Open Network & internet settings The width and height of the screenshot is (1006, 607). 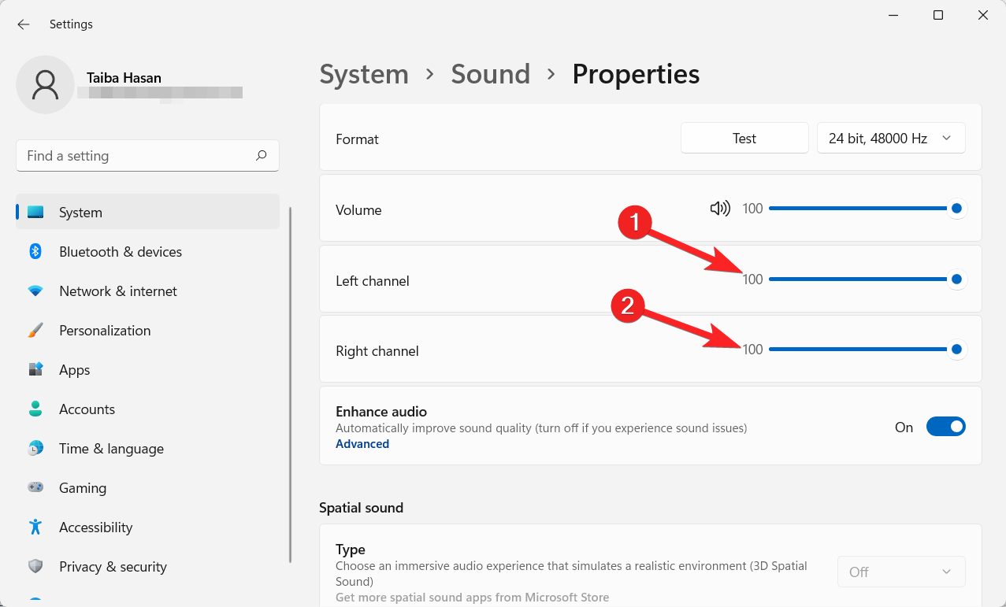147,291
